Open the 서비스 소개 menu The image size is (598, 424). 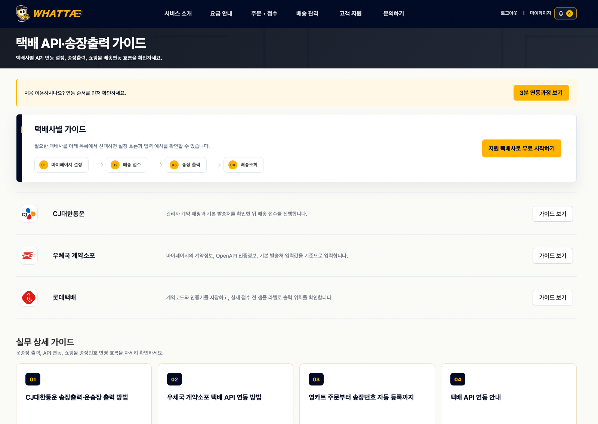[178, 13]
